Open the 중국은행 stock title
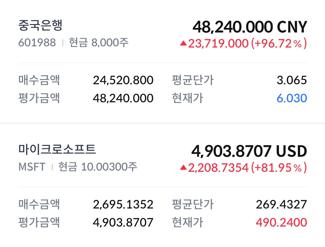This screenshot has width=325, height=247. click(40, 25)
